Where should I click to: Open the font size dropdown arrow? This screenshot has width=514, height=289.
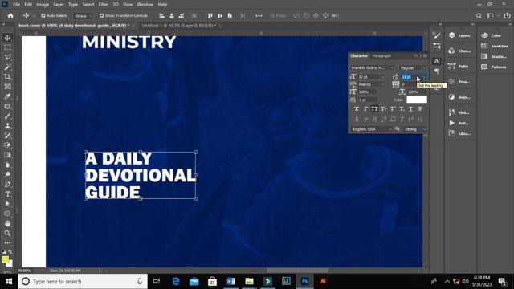tap(382, 77)
